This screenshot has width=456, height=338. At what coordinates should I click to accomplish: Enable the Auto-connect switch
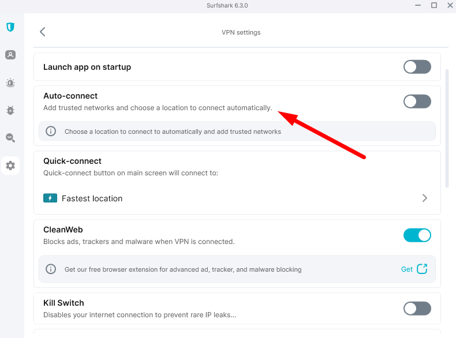[x=417, y=102]
